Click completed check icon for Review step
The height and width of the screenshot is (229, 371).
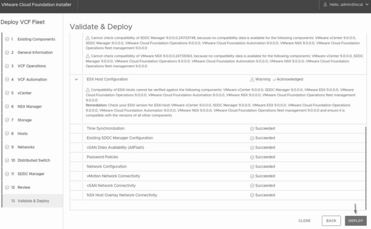pos(7,187)
